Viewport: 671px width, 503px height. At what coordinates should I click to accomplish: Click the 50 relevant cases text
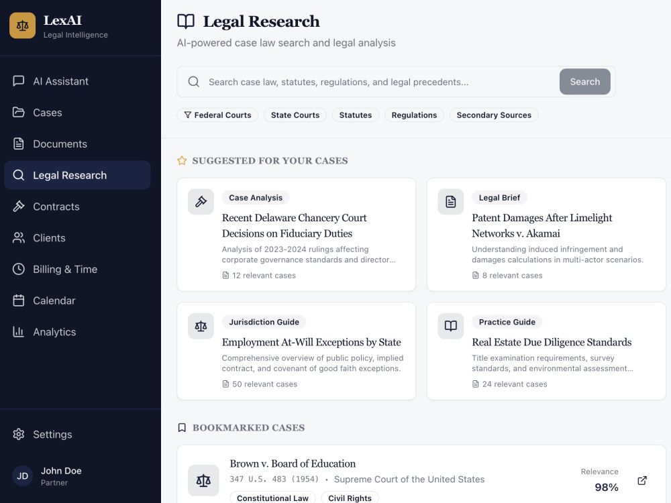(264, 384)
